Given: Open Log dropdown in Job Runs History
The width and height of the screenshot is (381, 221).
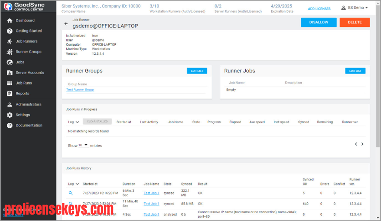Looking at the screenshot, I should click(73, 184).
